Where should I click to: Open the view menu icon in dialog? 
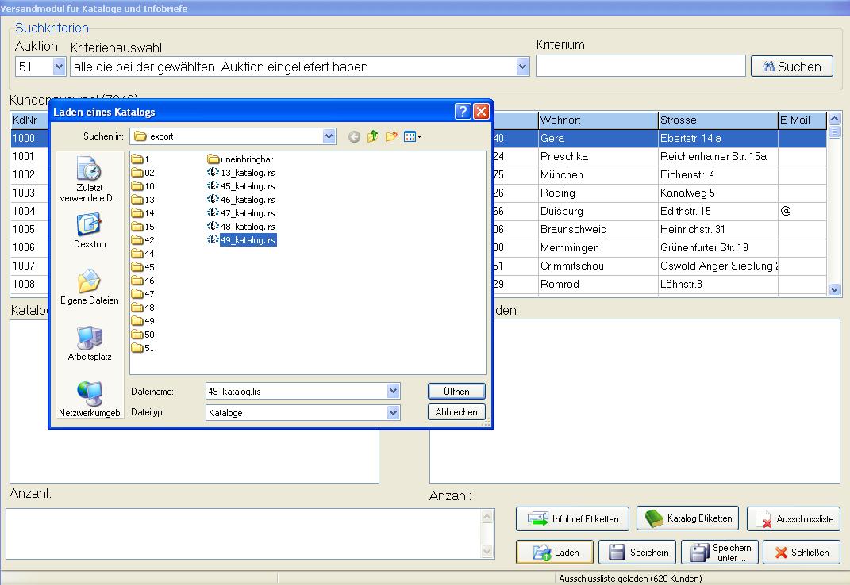click(x=412, y=136)
